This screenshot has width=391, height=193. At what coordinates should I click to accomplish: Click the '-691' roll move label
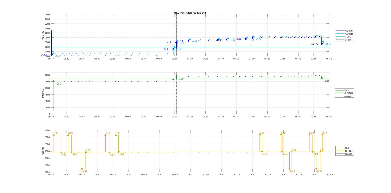pos(315,154)
